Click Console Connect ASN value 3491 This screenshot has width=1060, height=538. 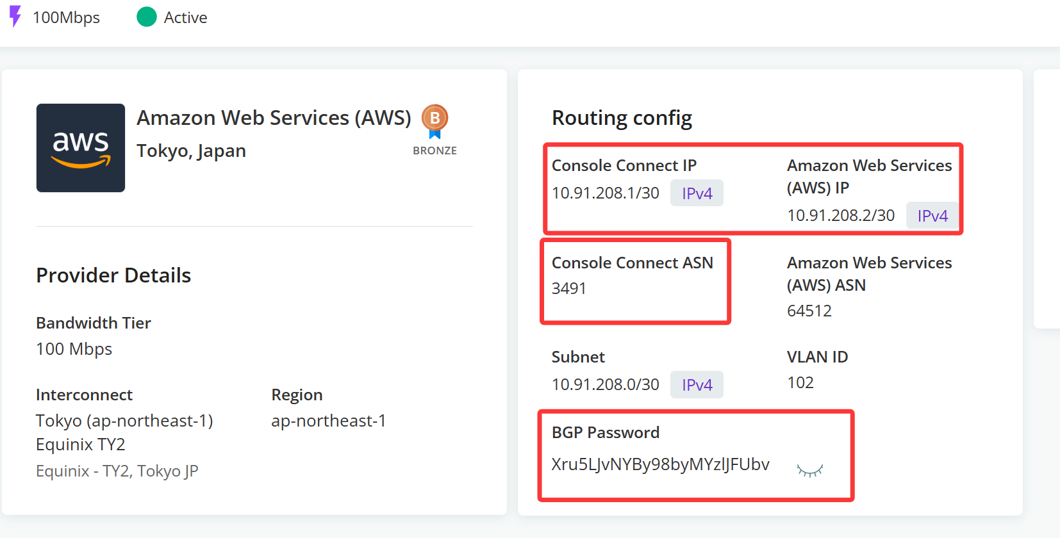click(569, 288)
